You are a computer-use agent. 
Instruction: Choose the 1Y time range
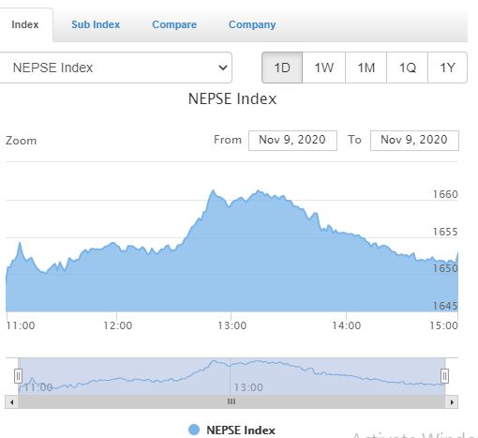[447, 68]
